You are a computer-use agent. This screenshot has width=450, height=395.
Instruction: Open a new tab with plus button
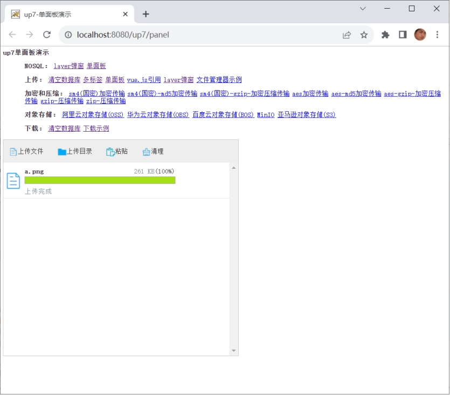(146, 14)
